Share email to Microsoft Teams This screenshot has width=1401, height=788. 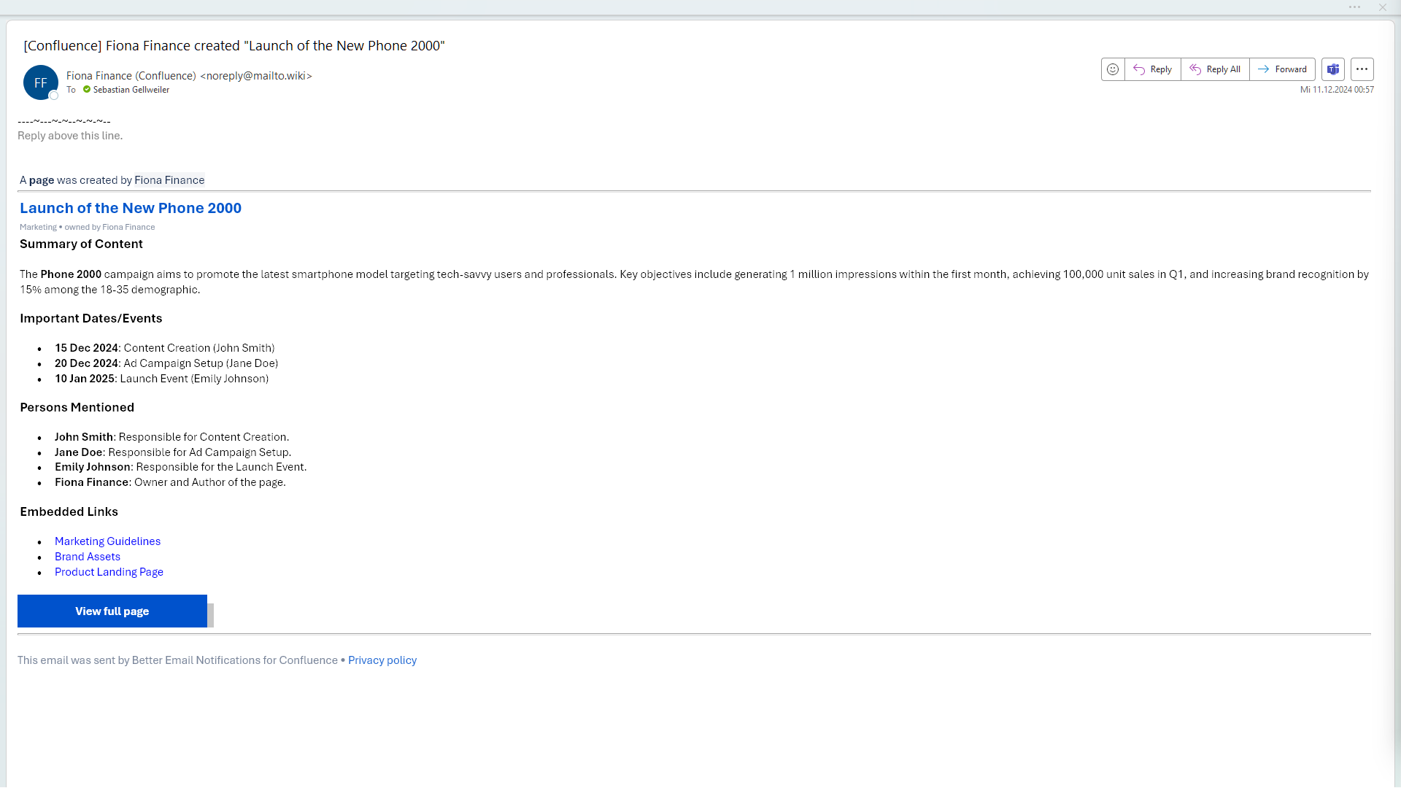pyautogui.click(x=1333, y=69)
